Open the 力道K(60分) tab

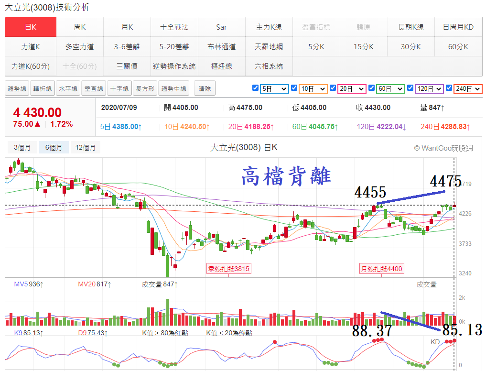pyautogui.click(x=31, y=66)
